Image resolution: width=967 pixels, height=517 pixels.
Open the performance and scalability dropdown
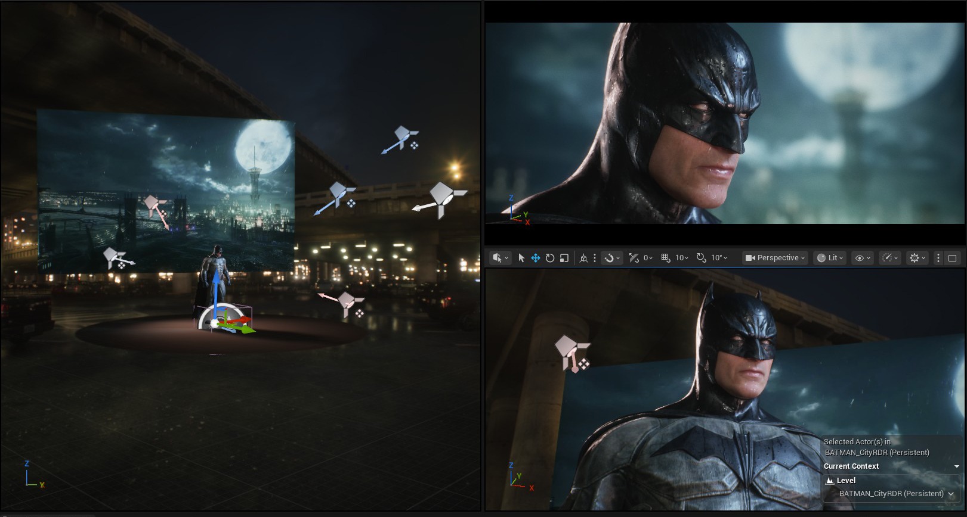(890, 258)
